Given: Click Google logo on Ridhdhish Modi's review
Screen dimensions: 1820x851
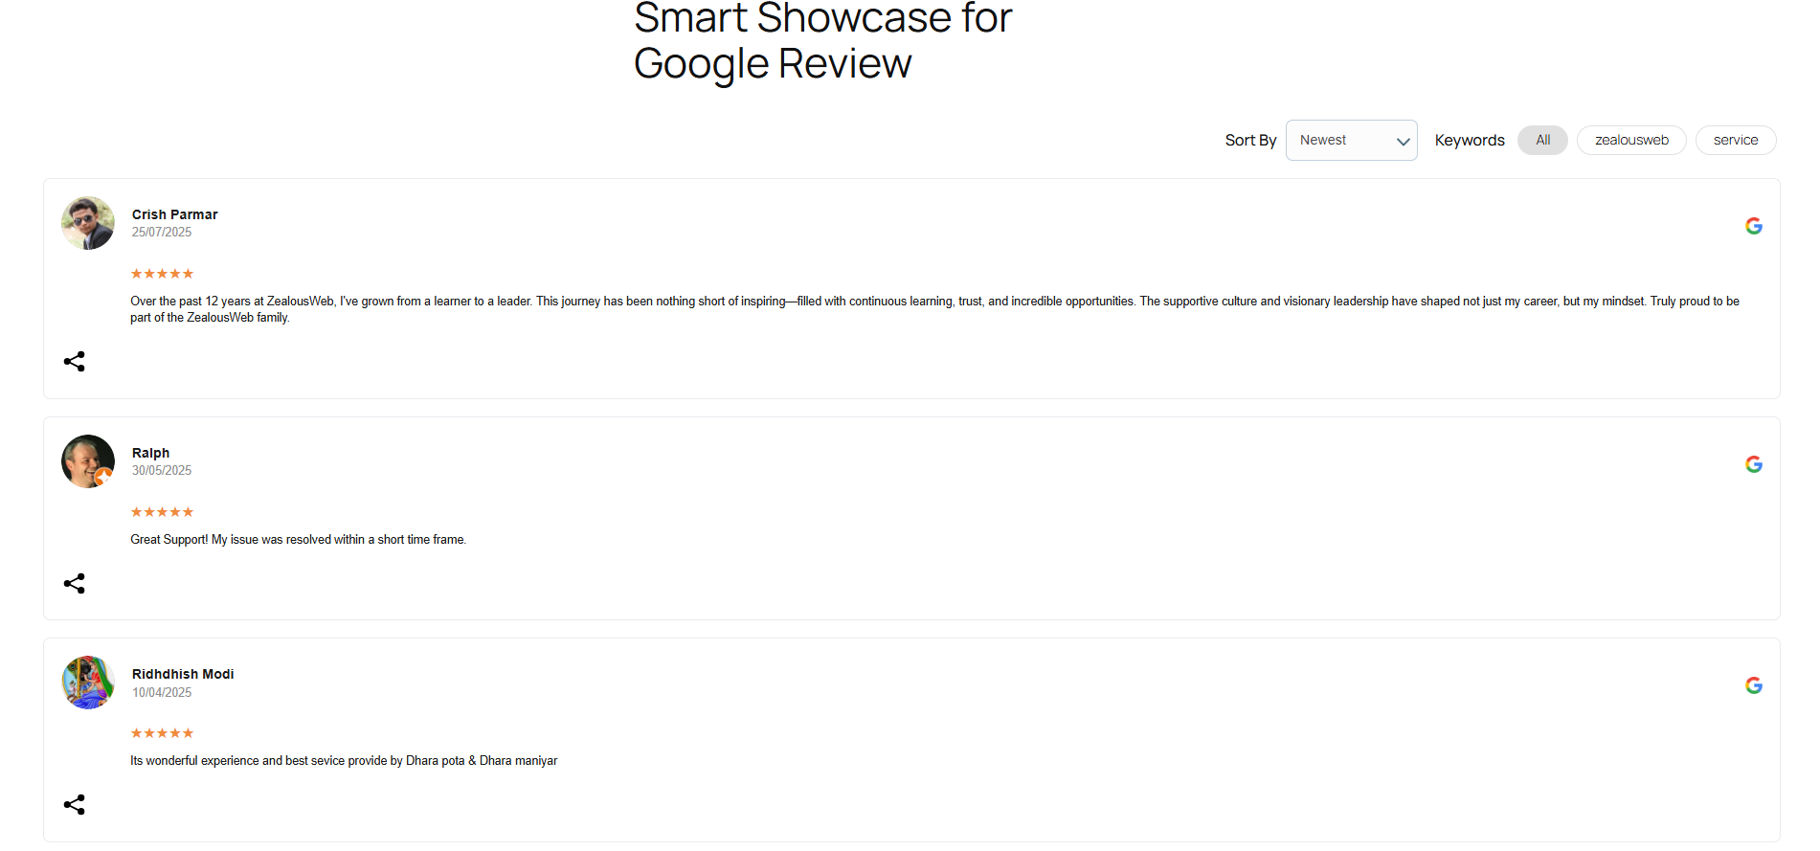Looking at the screenshot, I should pos(1753,685).
